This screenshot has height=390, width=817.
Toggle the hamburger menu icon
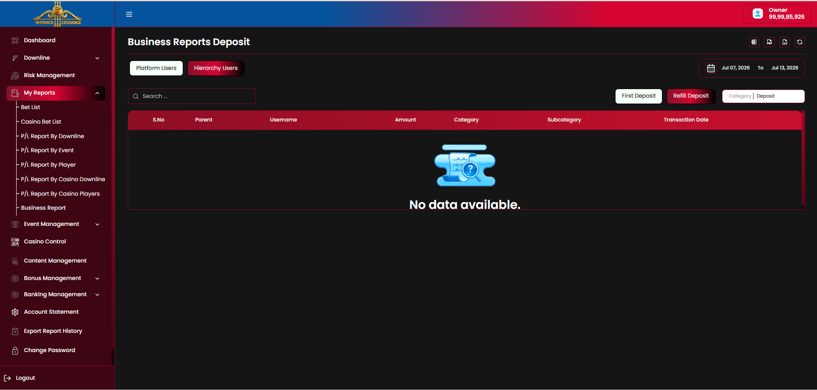129,14
